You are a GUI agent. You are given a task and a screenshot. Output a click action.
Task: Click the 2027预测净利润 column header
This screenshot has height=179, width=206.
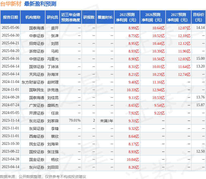[x=178, y=17]
